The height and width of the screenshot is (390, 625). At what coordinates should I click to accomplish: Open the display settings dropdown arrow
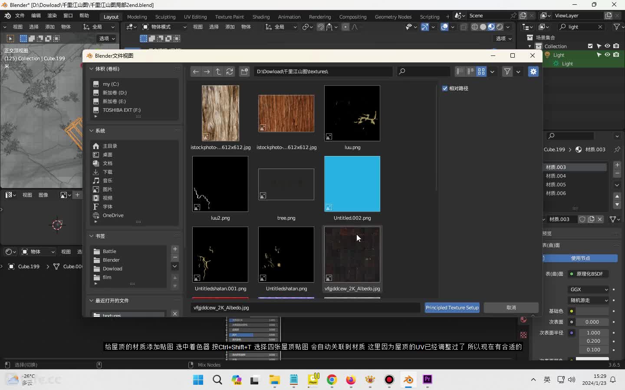point(492,71)
